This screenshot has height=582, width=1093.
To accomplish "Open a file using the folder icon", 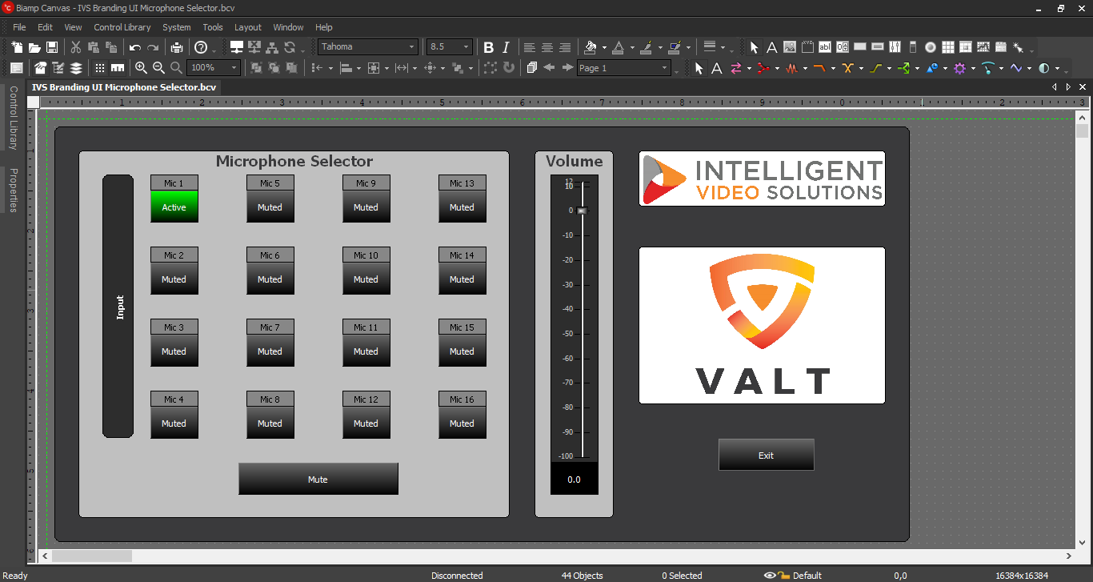I will (x=34, y=47).
